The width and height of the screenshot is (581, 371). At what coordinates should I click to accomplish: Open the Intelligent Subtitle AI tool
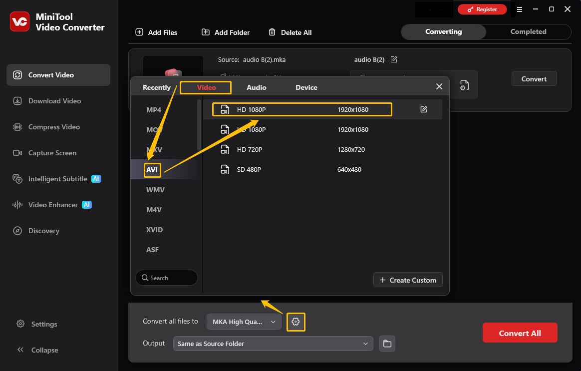(58, 179)
